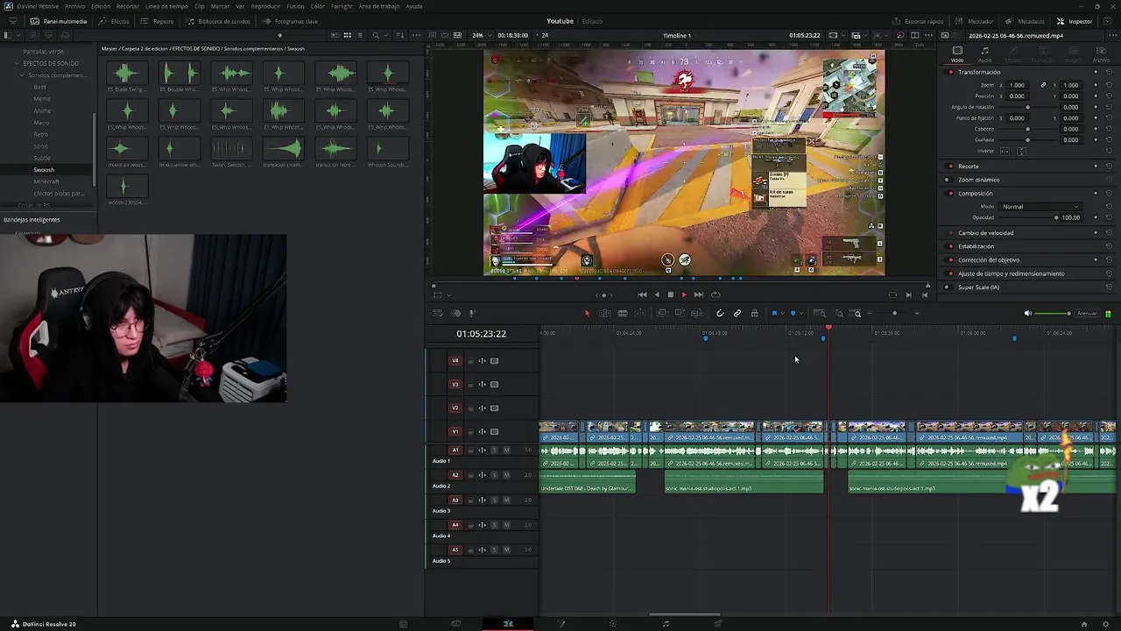The width and height of the screenshot is (1121, 631).
Task: Select the V4 track destination label
Action: [x=455, y=361]
